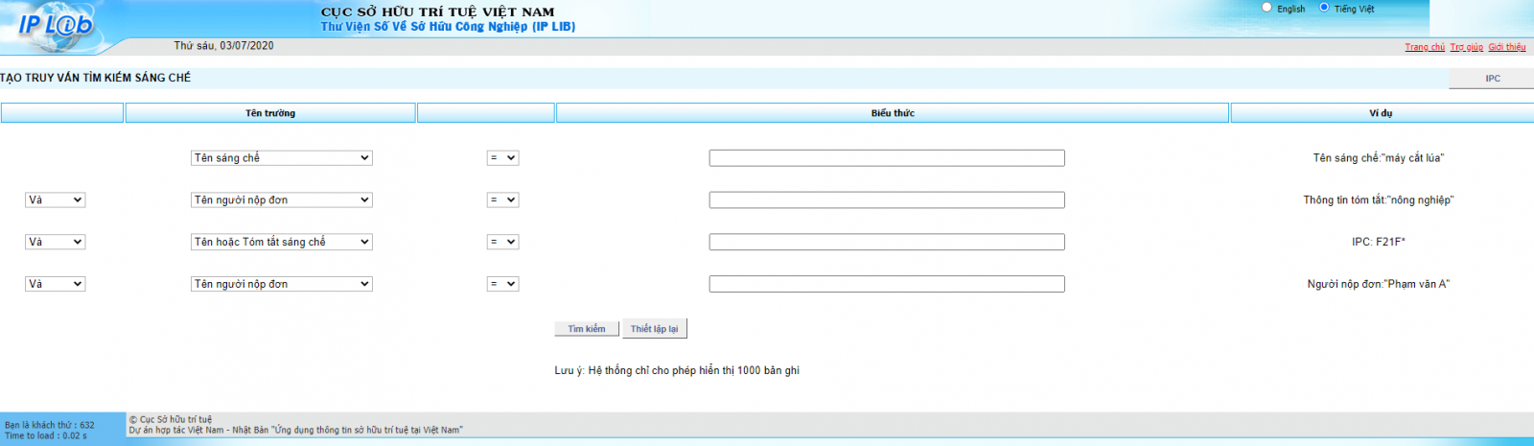The width and height of the screenshot is (1534, 446).
Task: Click the Biểu thức column header
Action: point(893,113)
